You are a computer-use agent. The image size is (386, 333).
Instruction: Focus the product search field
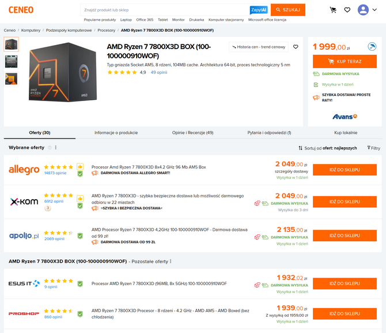(165, 10)
